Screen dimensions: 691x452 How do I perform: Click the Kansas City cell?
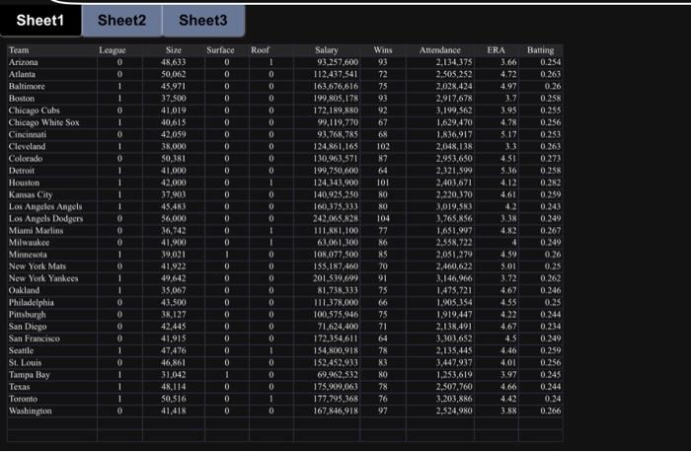pos(52,194)
